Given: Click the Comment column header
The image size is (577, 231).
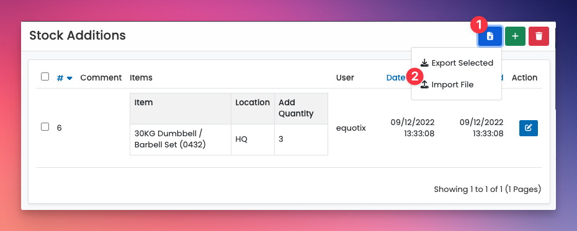Looking at the screenshot, I should pyautogui.click(x=101, y=78).
